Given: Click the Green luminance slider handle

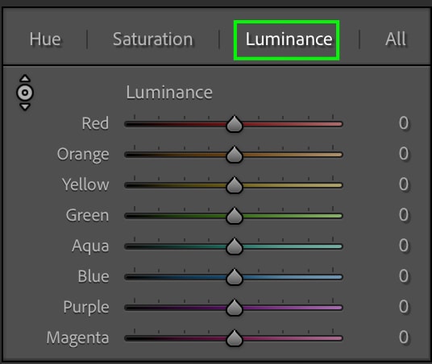Looking at the screenshot, I should pyautogui.click(x=235, y=216).
